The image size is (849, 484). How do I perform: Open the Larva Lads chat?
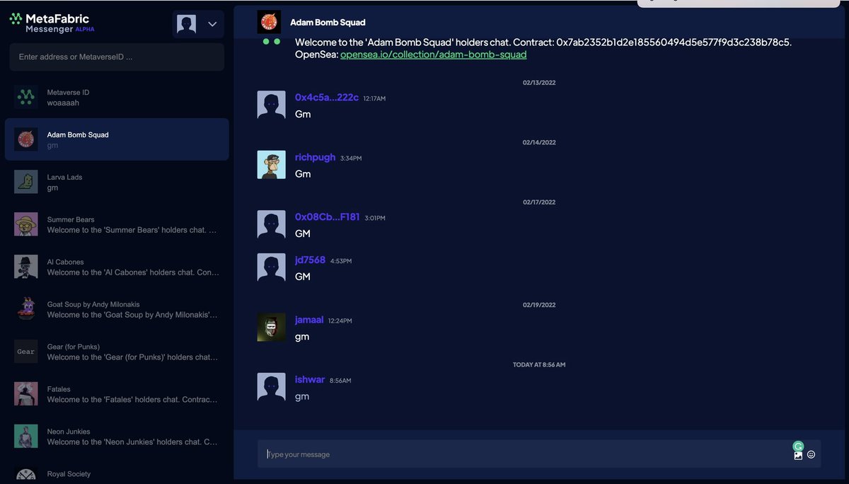(x=117, y=182)
